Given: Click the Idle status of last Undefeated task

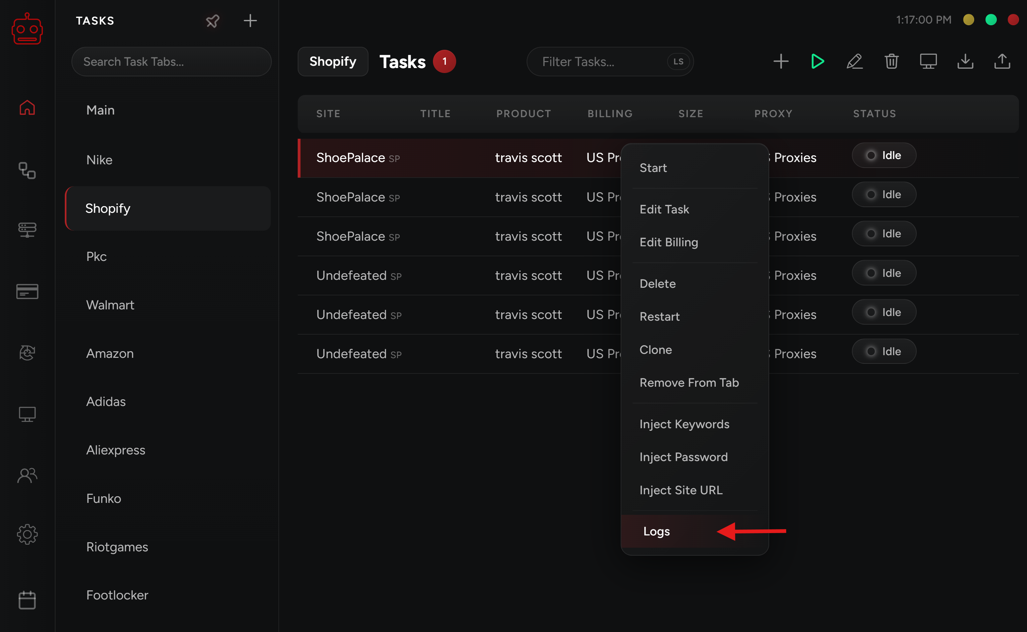Looking at the screenshot, I should pyautogui.click(x=884, y=352).
